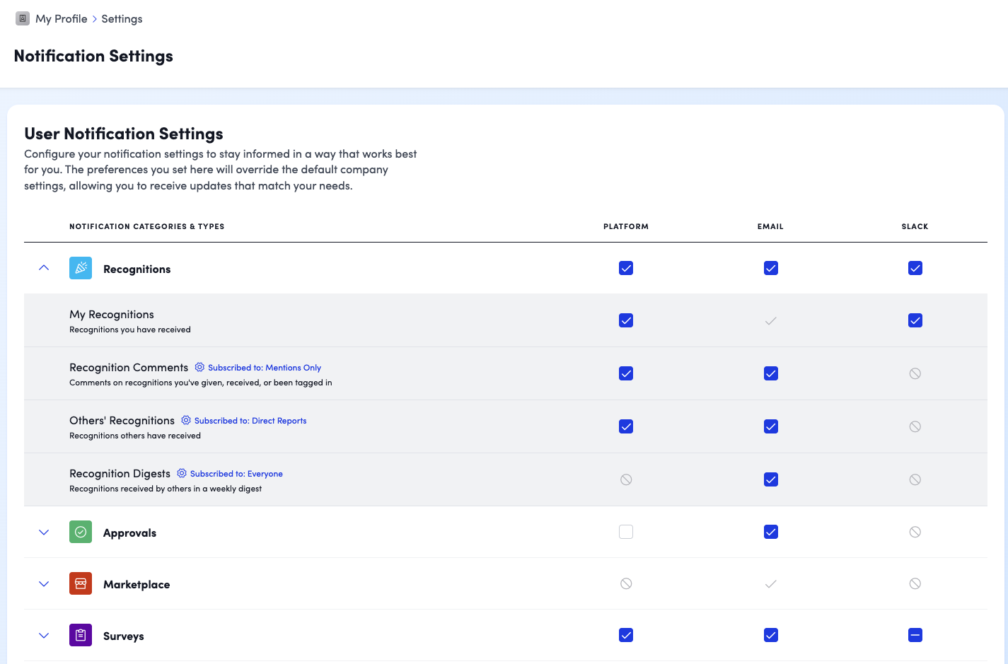Click the profile icon beside My Profile
This screenshot has height=664, width=1008.
click(x=23, y=18)
